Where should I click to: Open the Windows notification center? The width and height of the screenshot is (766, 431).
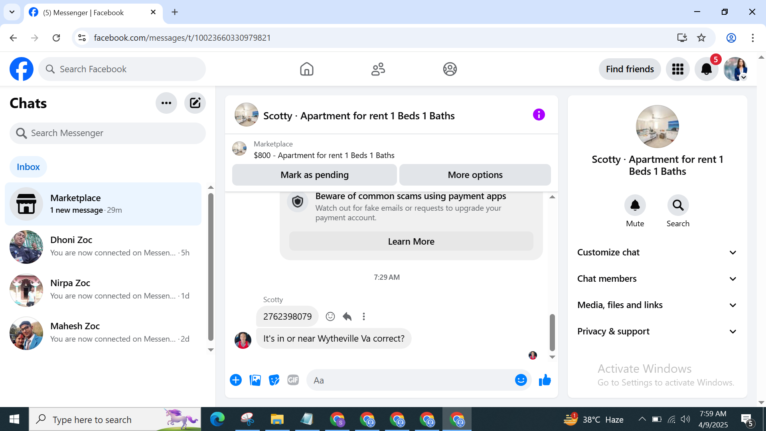click(x=746, y=420)
